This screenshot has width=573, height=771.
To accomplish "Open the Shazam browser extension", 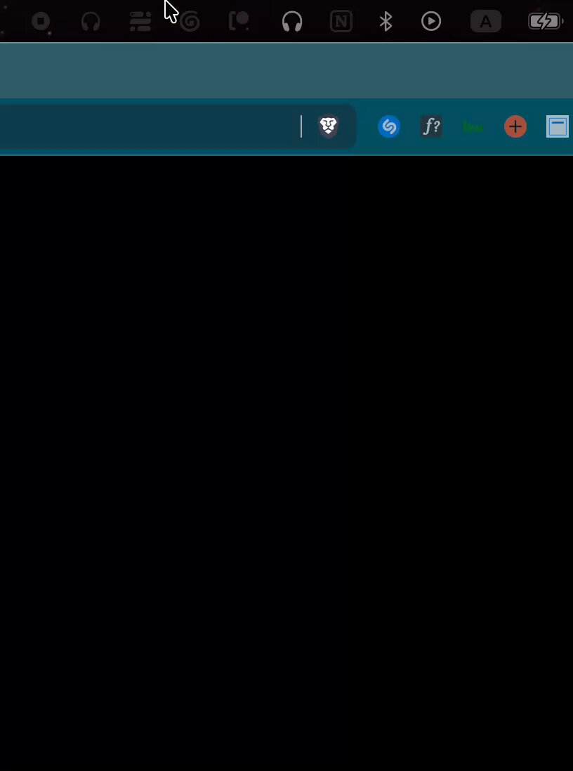I will tap(389, 127).
